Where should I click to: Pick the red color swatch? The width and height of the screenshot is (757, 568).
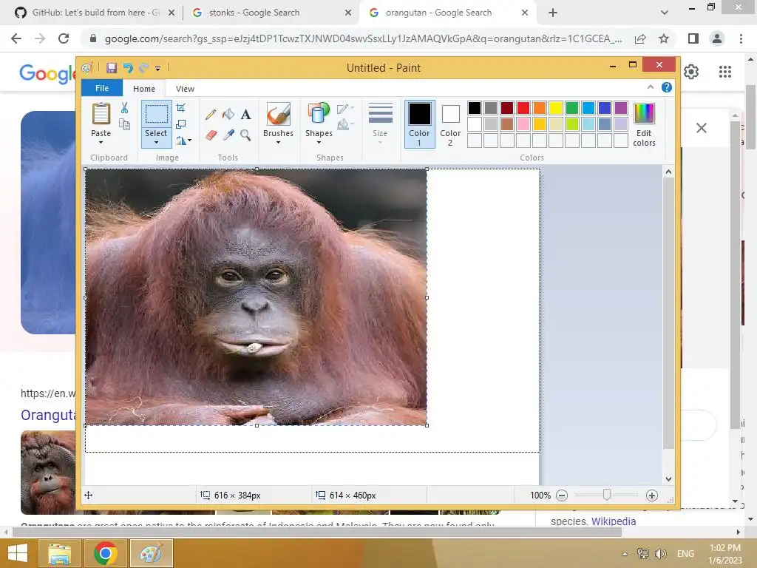tap(523, 108)
